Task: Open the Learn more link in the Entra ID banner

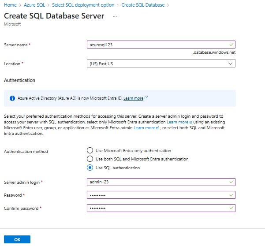Action: [133, 98]
